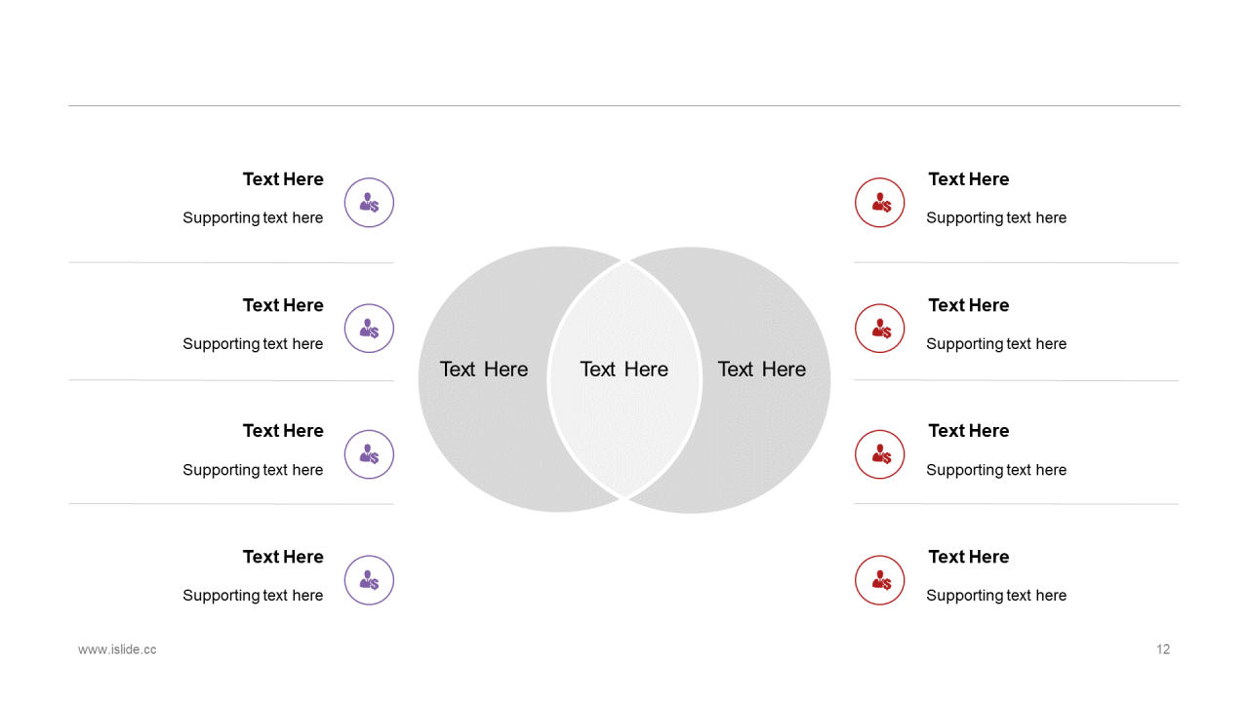This screenshot has width=1249, height=702.
Task: Click 'Text Here' in left Venn circle
Action: (484, 370)
